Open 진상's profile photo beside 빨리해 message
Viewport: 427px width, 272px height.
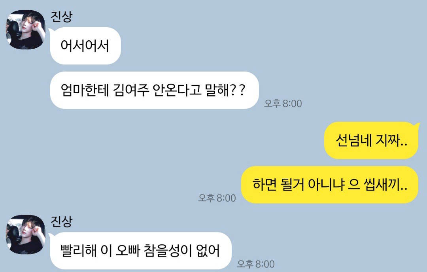tap(26, 234)
